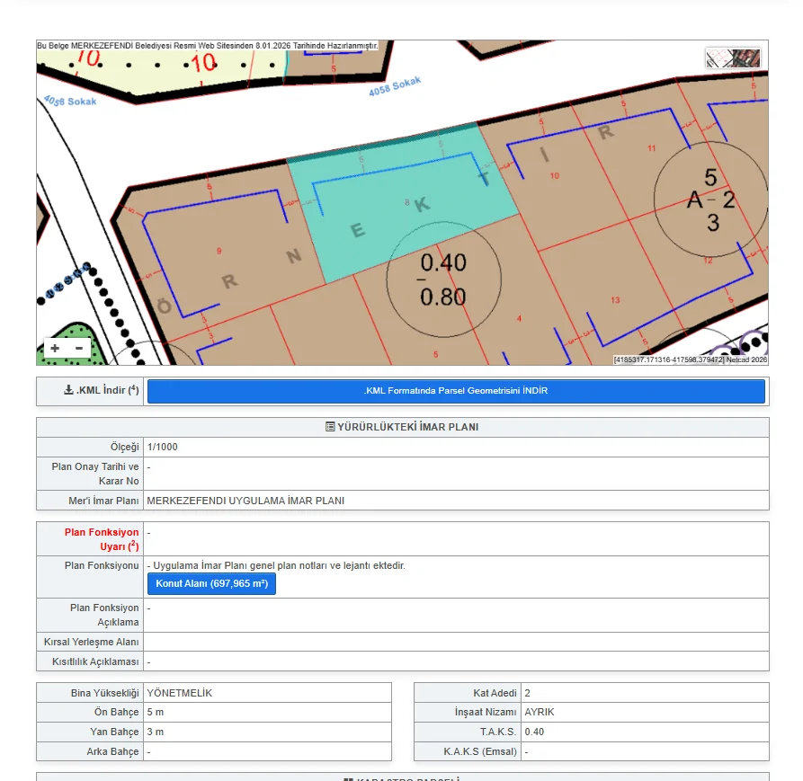Open the Konut Alanı (697,965 m²) button
The height and width of the screenshot is (781, 803).
(x=211, y=584)
